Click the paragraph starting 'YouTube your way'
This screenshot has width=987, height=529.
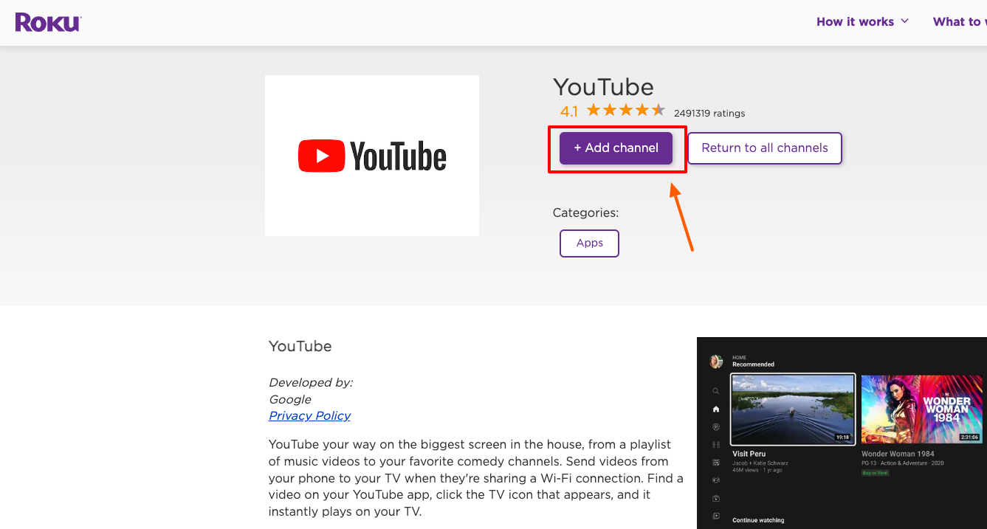475,478
